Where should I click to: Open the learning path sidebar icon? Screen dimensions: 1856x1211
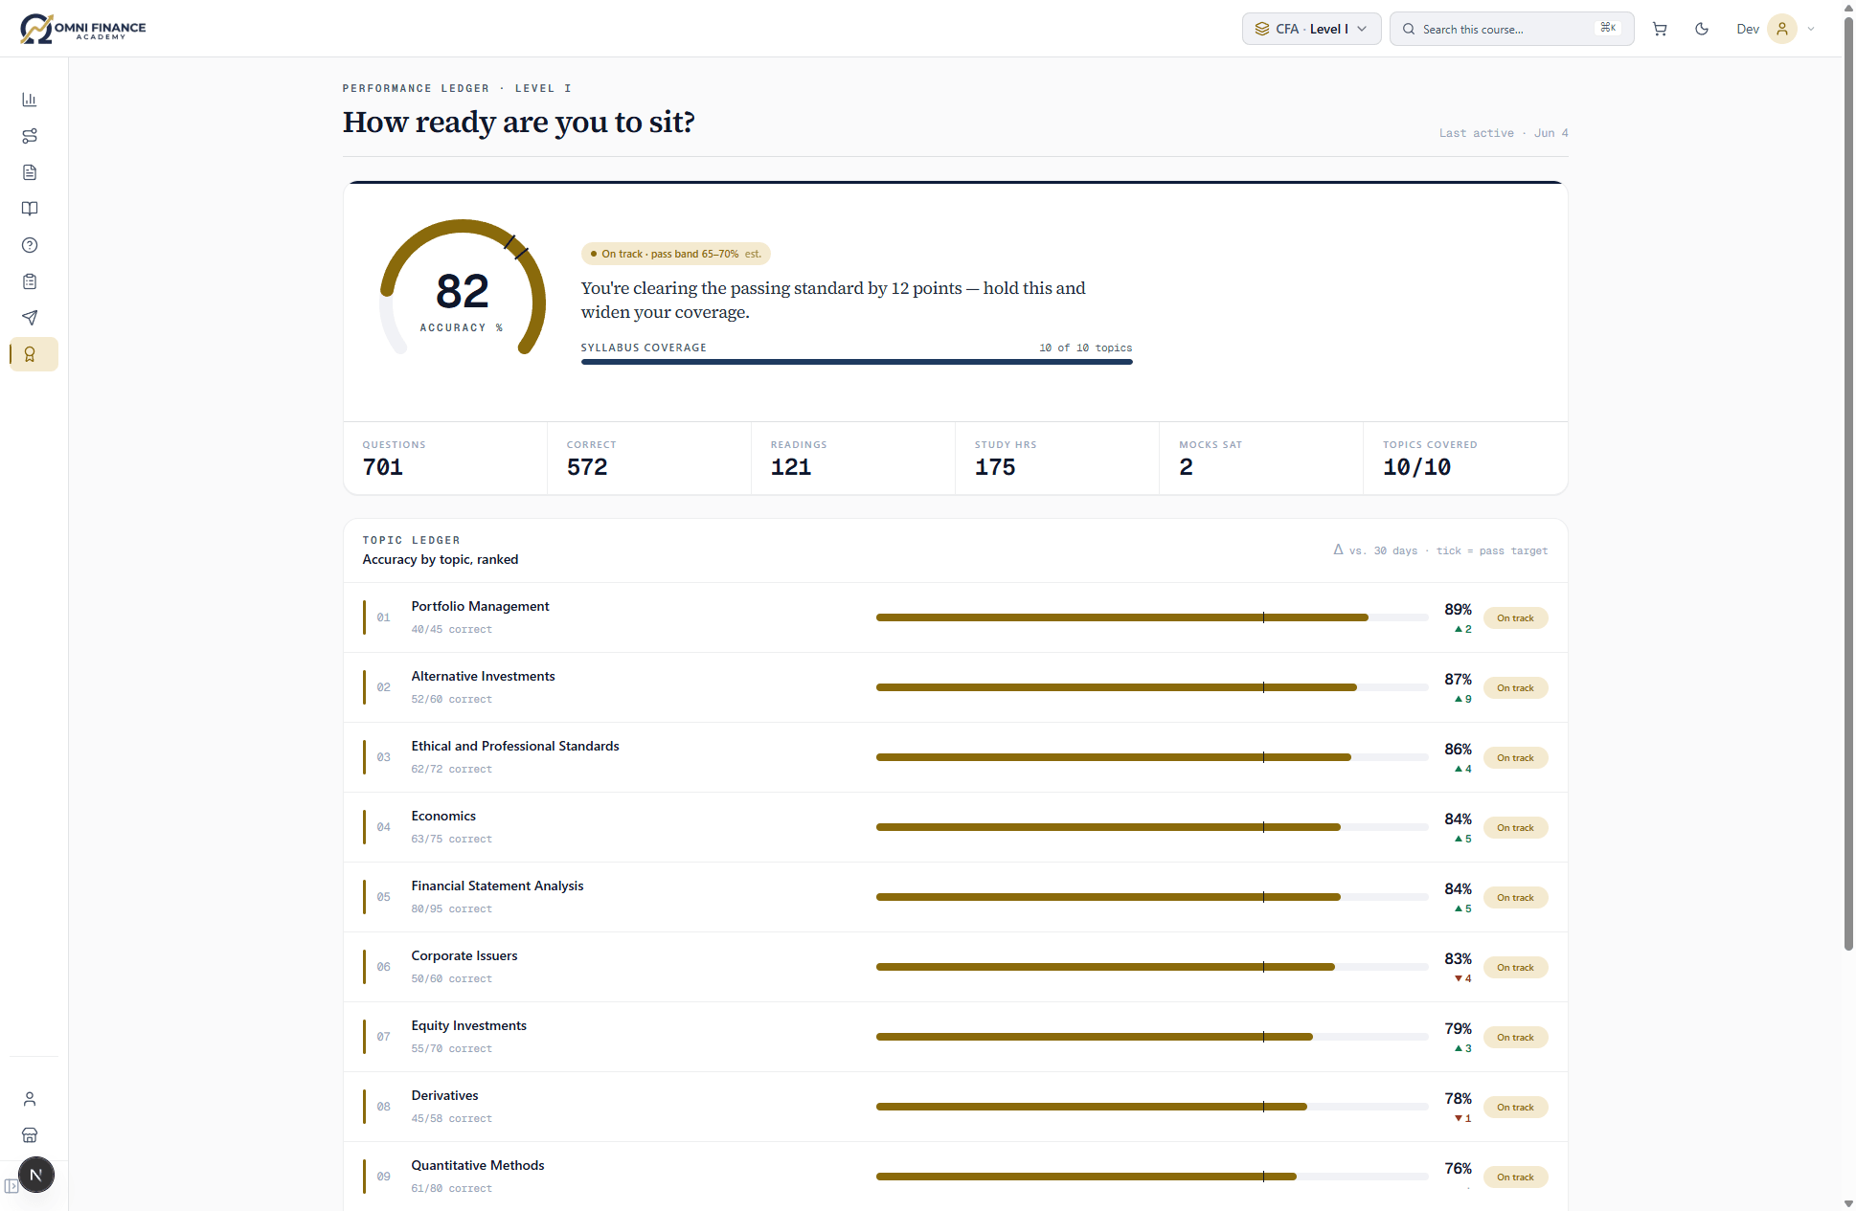click(30, 136)
